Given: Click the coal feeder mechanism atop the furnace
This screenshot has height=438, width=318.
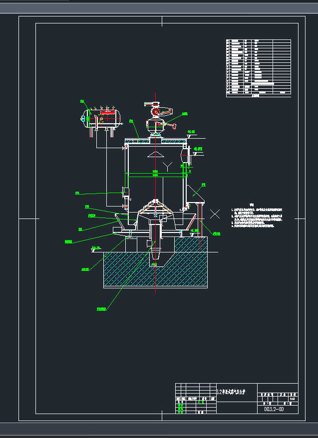Looking at the screenshot, I should coord(159,119).
